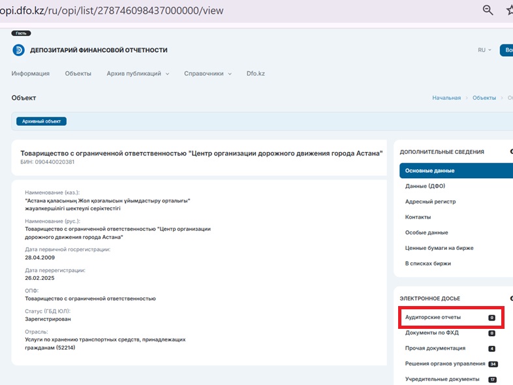This screenshot has height=385, width=513.
Task: Click the Гость badge
Action: (x=21, y=33)
